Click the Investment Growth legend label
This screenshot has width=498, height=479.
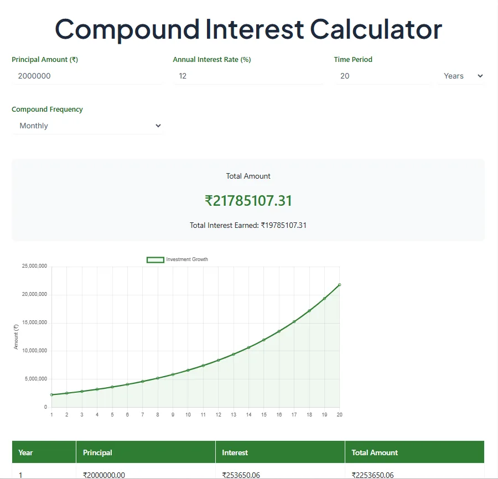[187, 259]
